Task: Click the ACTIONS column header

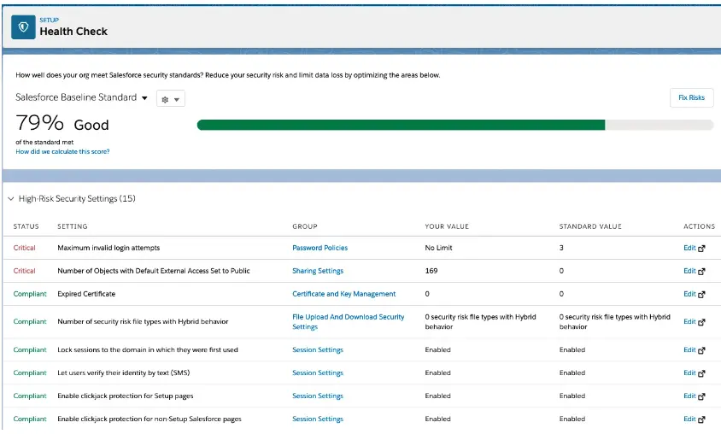Action: point(699,226)
